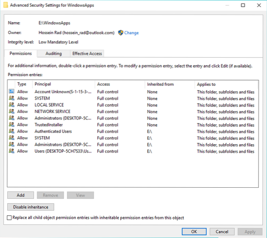Click the user icon for Users (DESKTOP-5CH7S33) row
267x238 pixels.
(11, 151)
